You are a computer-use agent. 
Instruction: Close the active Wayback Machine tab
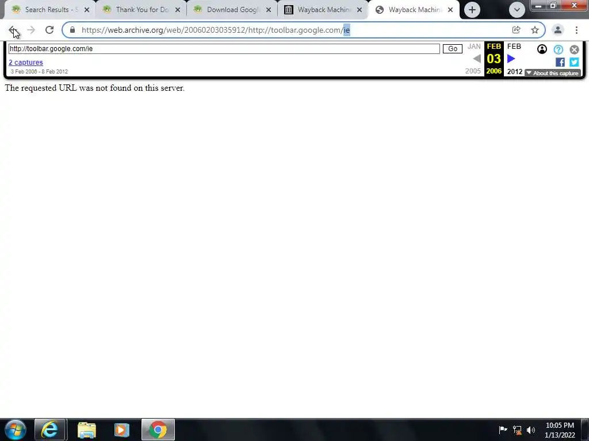coord(450,10)
